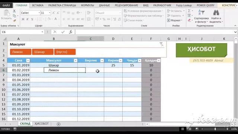Open Чикди column filter dropdown
Viewport: 238px width, 134px height.
(x=139, y=60)
